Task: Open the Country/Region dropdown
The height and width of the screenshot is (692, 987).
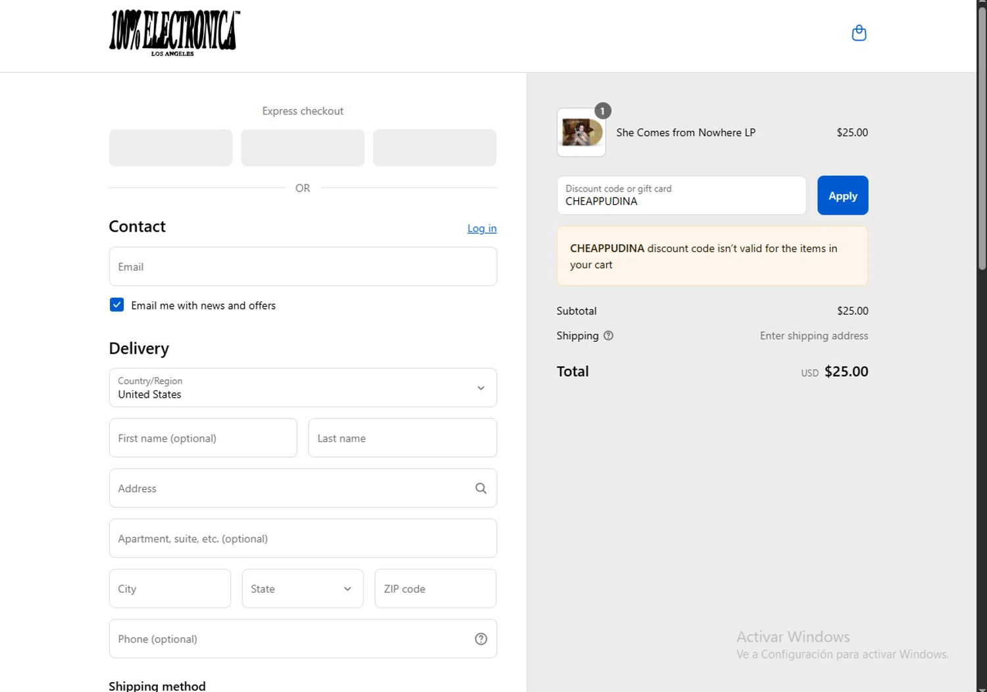Action: [x=303, y=388]
